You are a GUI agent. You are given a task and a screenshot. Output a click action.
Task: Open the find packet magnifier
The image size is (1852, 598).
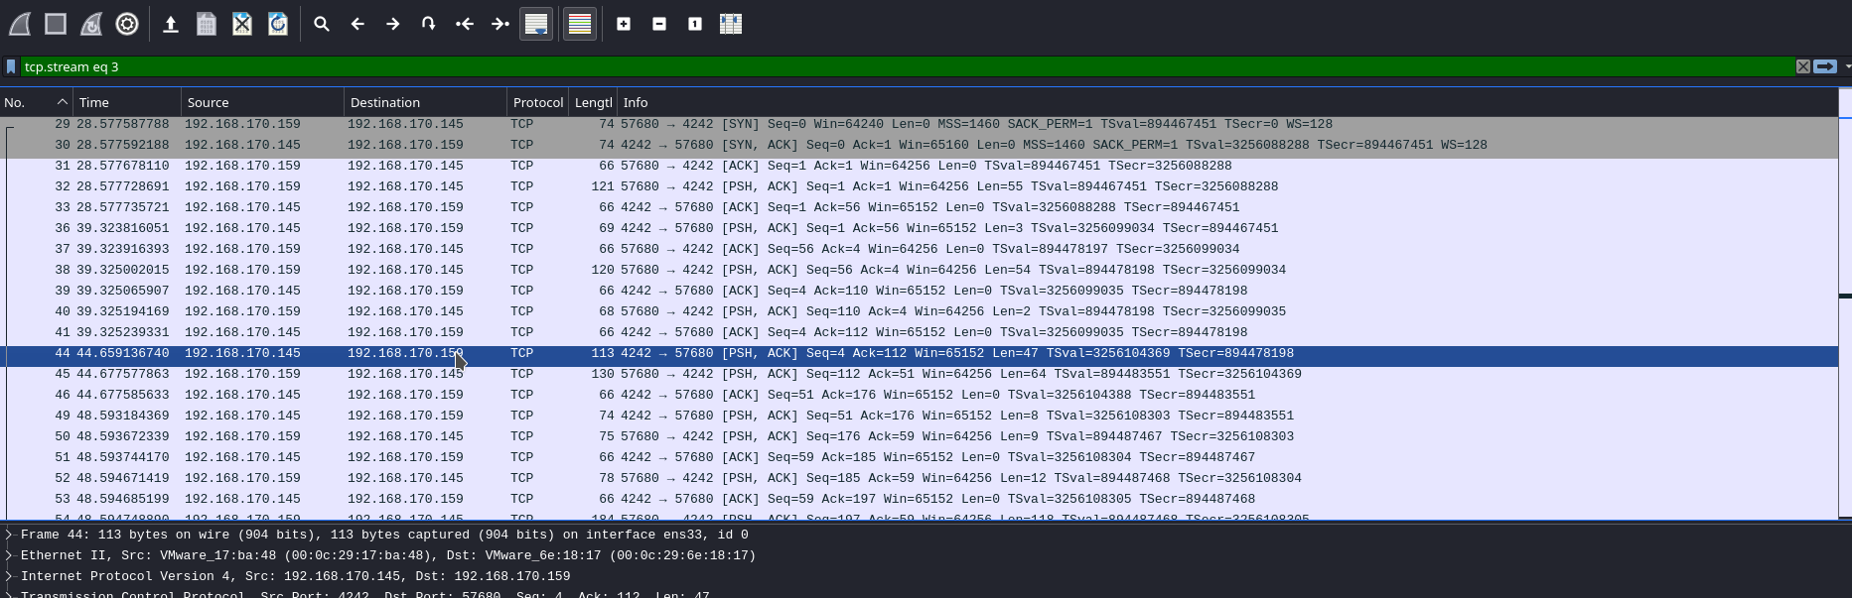[x=322, y=24]
